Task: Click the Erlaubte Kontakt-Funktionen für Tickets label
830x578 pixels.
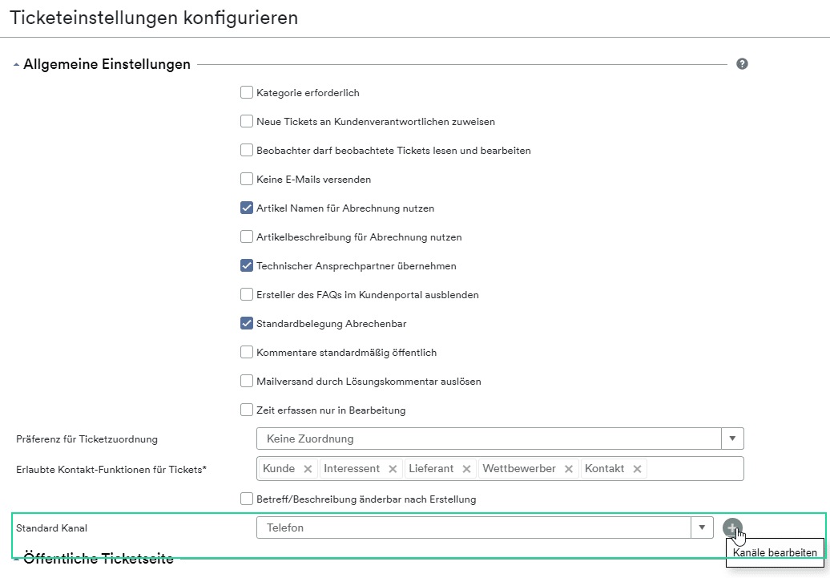Action: [x=111, y=470]
